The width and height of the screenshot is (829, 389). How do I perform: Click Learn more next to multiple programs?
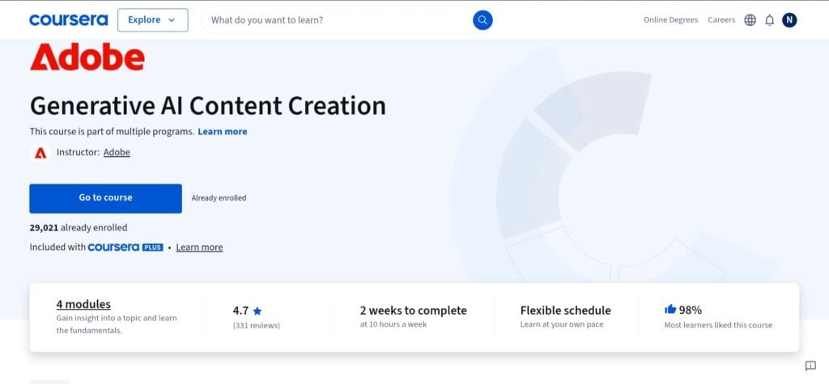click(x=222, y=132)
